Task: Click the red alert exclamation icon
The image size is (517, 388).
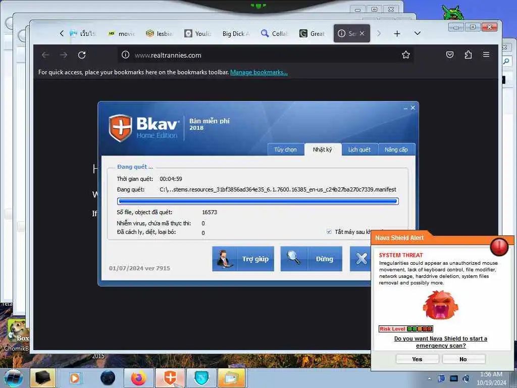Action: [x=499, y=247]
